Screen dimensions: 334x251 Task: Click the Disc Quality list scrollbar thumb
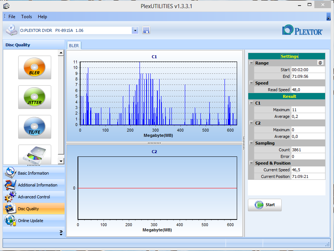(61, 105)
